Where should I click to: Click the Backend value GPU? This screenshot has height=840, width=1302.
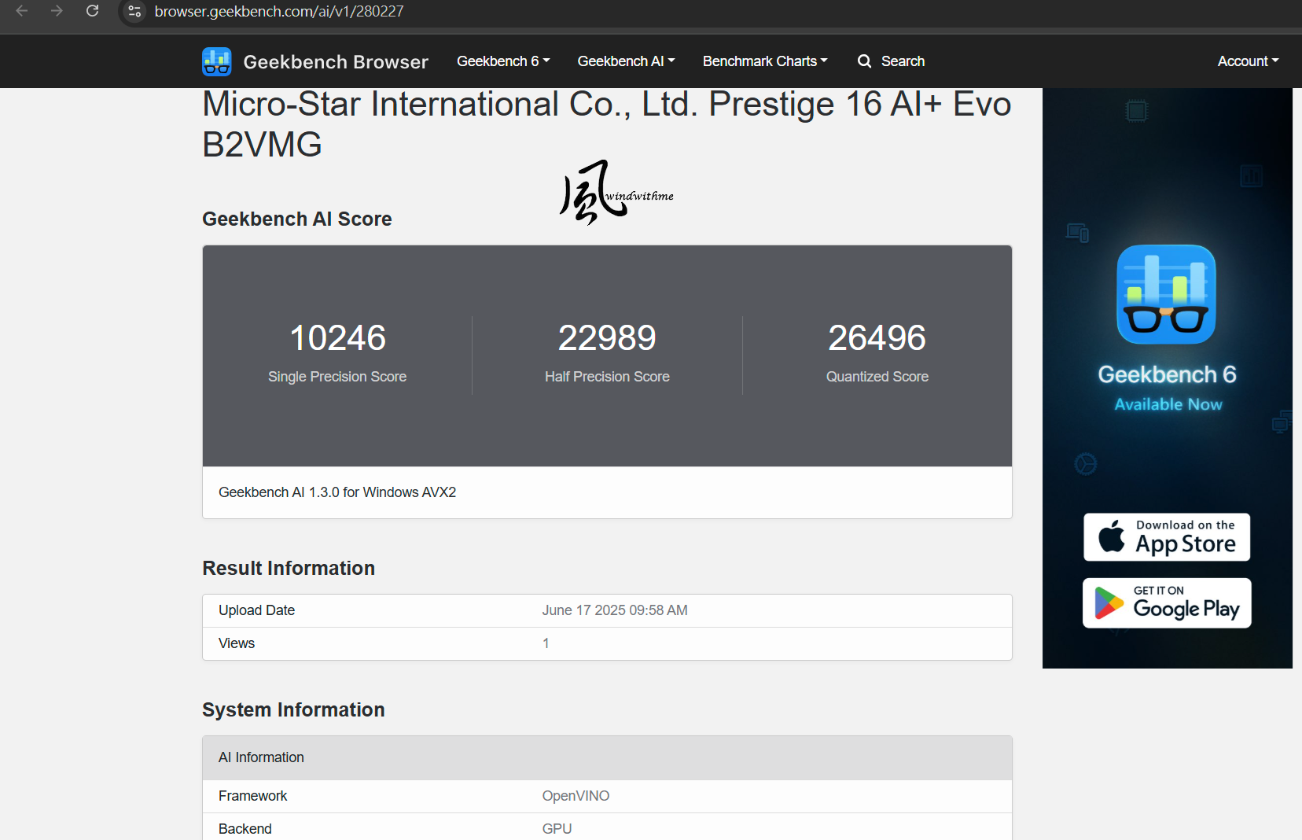click(x=557, y=829)
